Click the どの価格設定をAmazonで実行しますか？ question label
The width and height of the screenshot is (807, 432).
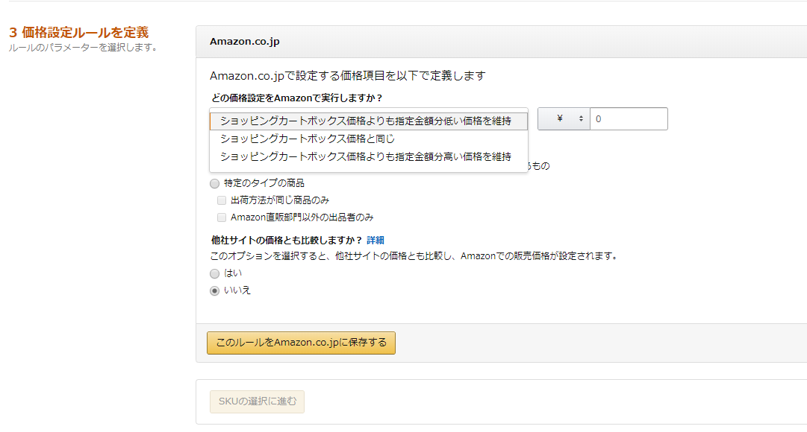coord(297,98)
